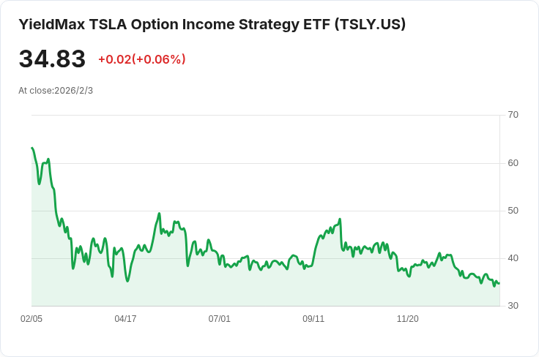Click the late September peak before the drop
Screen dimensions: 539x357
[x=340, y=219]
